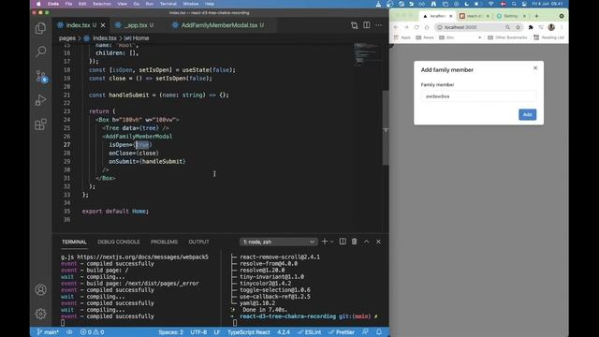Open the File menu in menu bar

click(68, 4)
